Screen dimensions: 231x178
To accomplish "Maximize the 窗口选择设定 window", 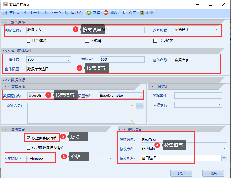I will tap(210, 4).
